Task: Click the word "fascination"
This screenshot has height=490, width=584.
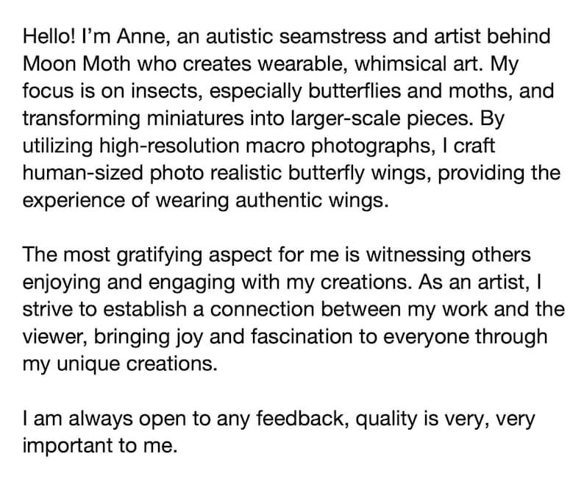Action: click(302, 336)
